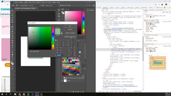Open Photoshop Home screen icon
171x96 pixels.
(13, 5)
